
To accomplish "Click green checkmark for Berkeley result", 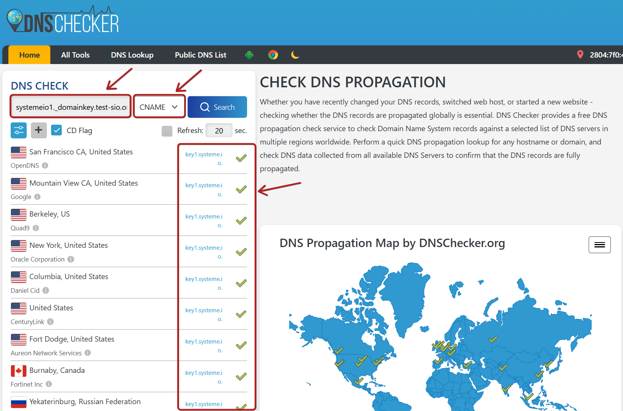I will [x=241, y=221].
